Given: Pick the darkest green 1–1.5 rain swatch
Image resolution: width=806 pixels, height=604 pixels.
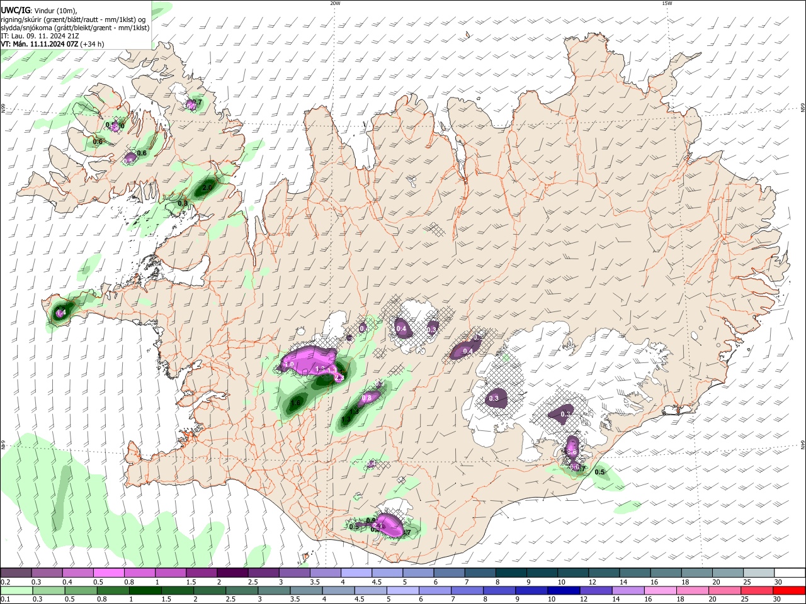Looking at the screenshot, I should (x=145, y=590).
